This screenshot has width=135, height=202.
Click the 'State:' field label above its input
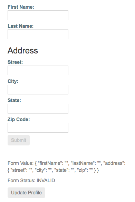14,100
